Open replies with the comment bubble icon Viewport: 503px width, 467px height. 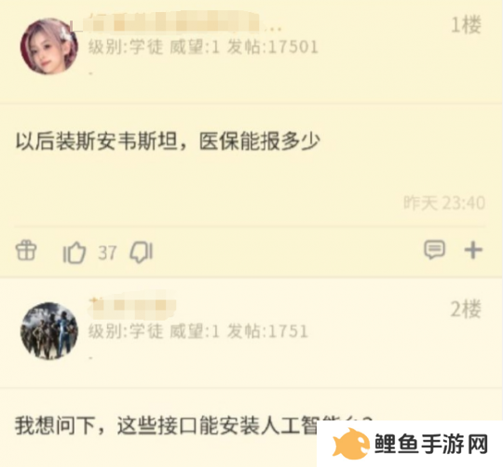[435, 249]
